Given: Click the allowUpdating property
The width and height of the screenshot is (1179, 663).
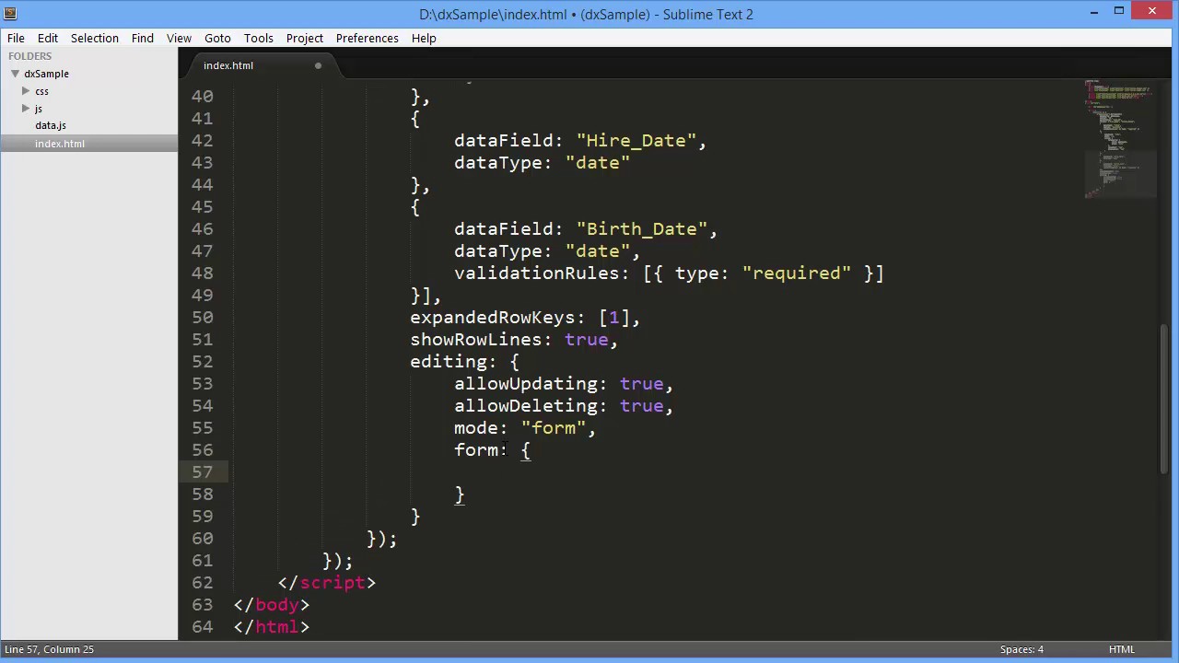Looking at the screenshot, I should click(x=525, y=384).
